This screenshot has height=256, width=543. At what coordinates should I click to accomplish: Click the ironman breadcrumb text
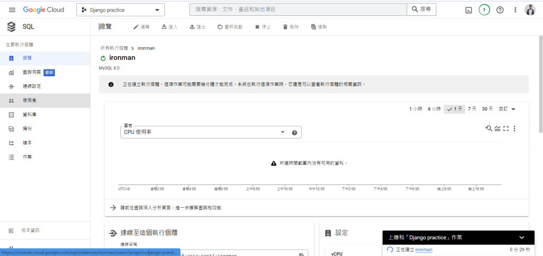click(x=146, y=48)
